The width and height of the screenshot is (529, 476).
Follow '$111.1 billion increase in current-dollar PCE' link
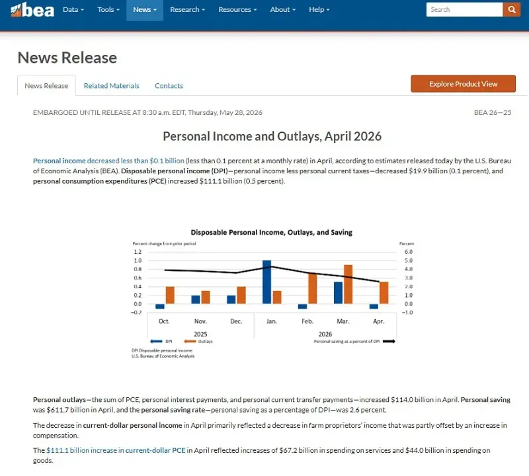coord(116,450)
